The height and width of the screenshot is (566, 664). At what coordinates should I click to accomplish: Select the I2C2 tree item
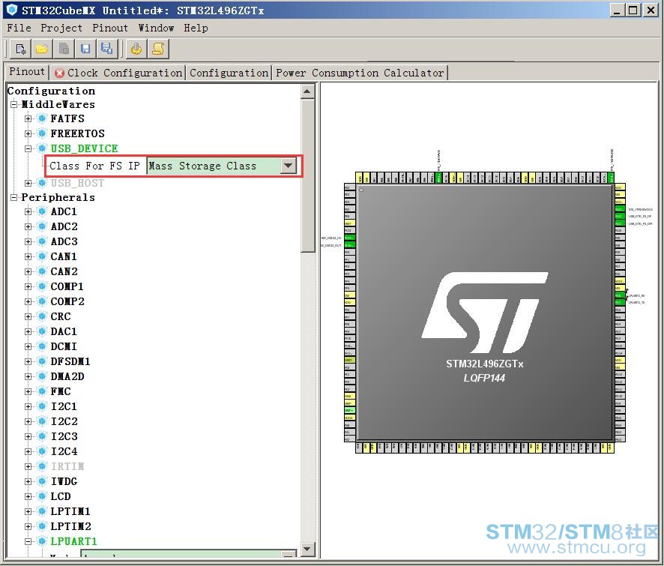pyautogui.click(x=64, y=421)
